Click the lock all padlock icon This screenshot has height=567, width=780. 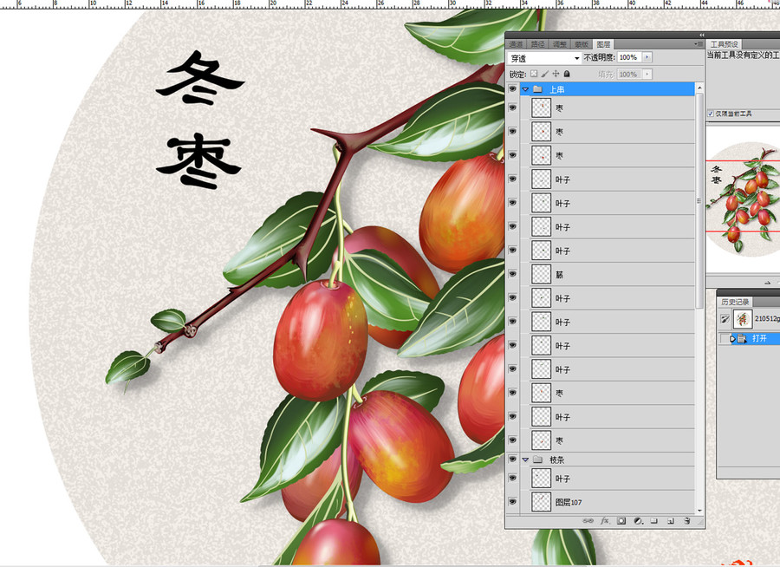click(x=567, y=74)
